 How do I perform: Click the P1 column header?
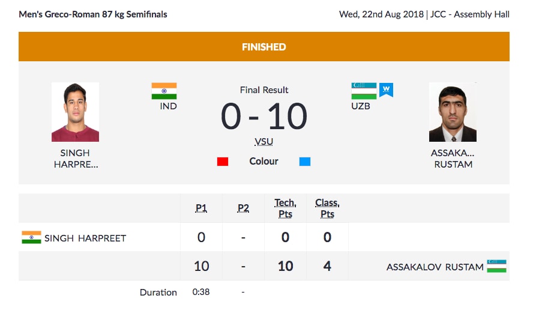[201, 208]
